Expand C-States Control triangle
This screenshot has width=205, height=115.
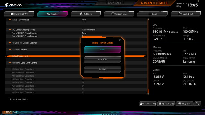coord(10,50)
